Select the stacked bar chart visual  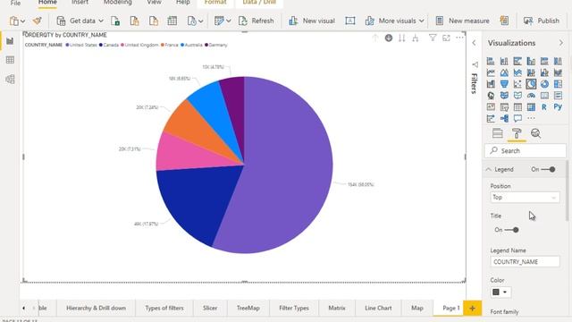(x=491, y=61)
